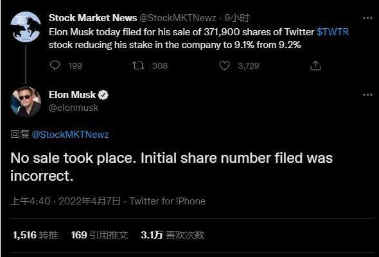Click the share icon on Stock Market News tweet
This screenshot has width=379, height=257.
[x=315, y=65]
